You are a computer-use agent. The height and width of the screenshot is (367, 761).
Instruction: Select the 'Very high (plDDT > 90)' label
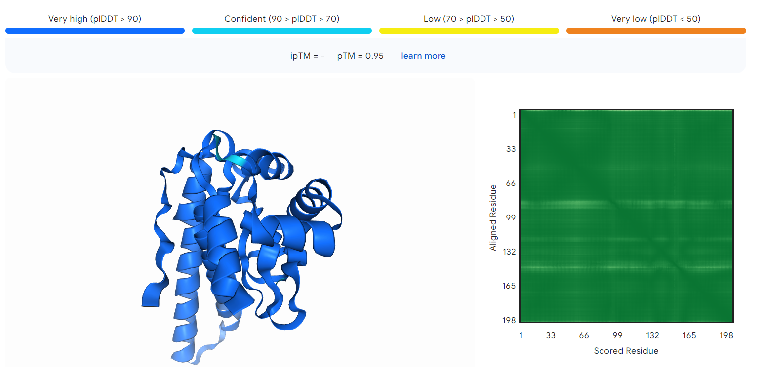[95, 19]
